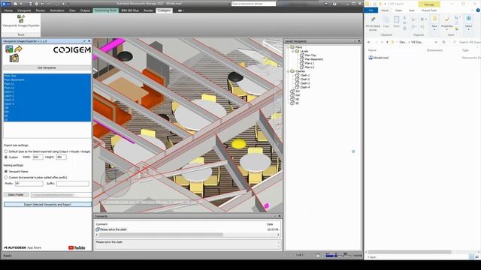
Task: Close the Saved Viewpoints panel
Action: 359,41
